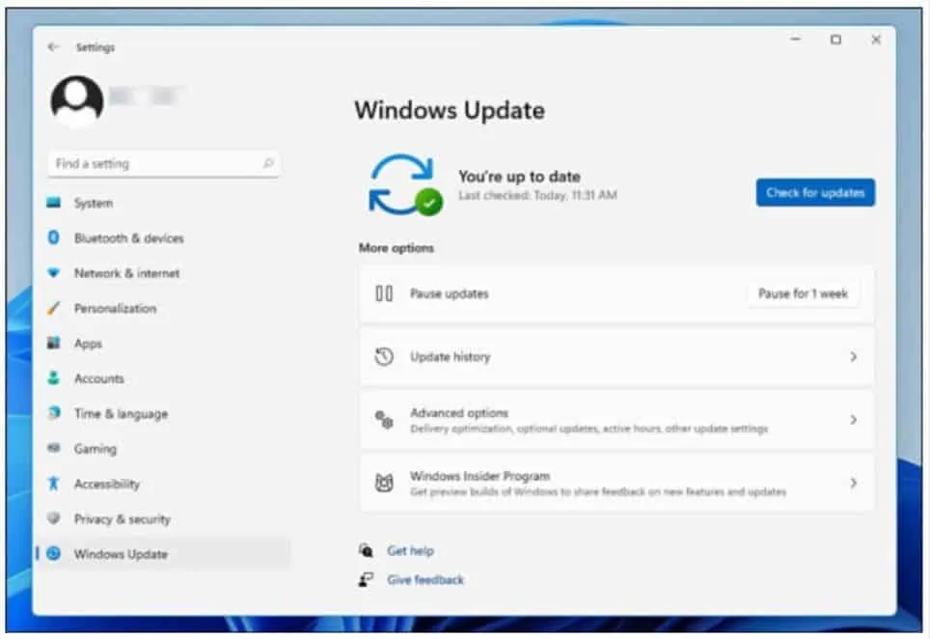Screen dimensions: 930x639
Task: Click the Bluetooth & devices icon
Action: pos(54,238)
